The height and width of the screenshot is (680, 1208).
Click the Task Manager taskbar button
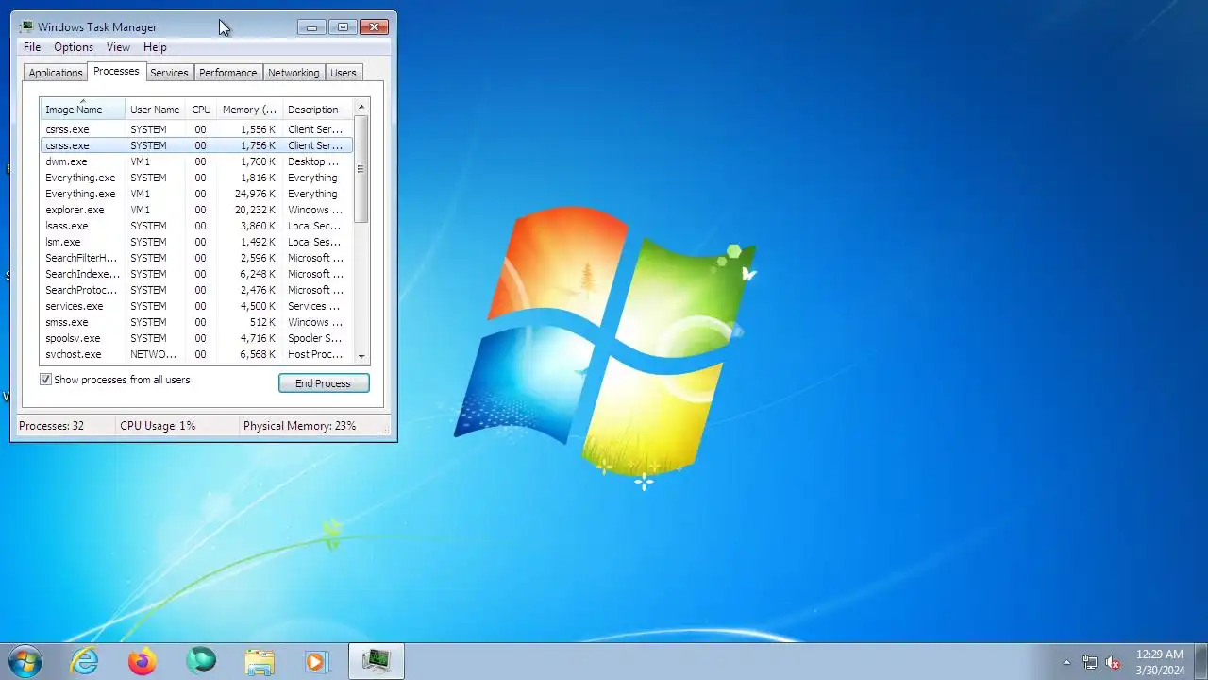[377, 661]
